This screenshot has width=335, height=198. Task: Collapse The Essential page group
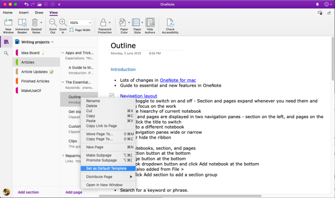pyautogui.click(x=63, y=82)
